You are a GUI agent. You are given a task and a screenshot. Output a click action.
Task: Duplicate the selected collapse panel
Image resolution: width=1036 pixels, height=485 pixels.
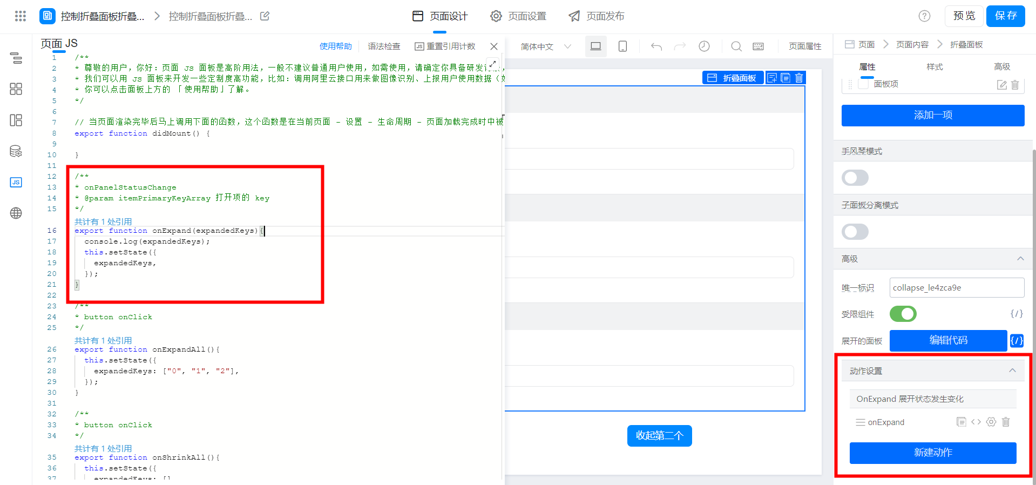coord(786,78)
